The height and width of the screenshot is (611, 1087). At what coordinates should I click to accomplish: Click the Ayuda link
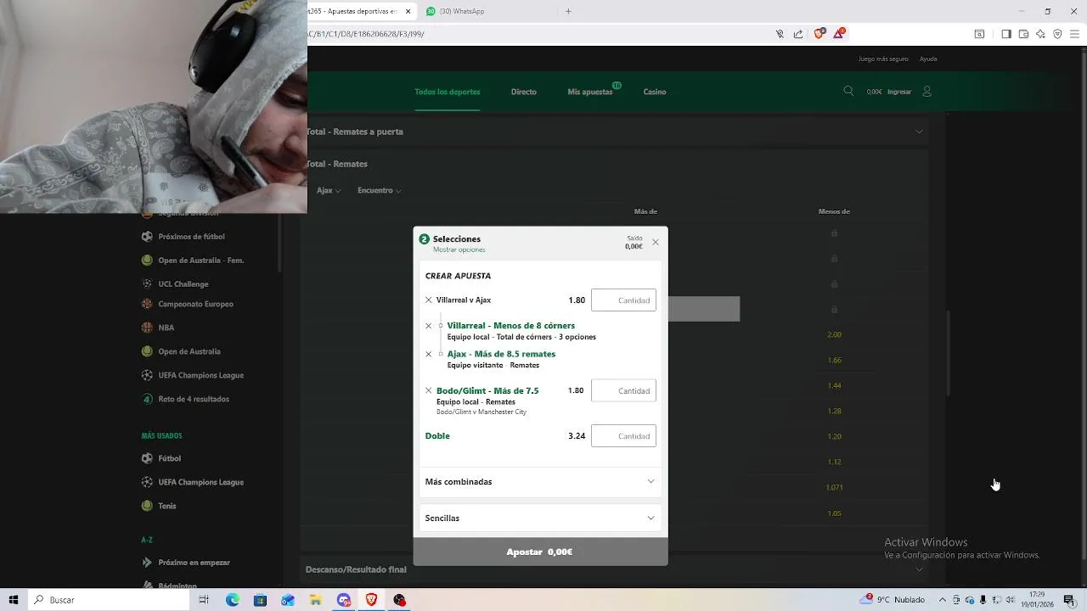click(x=928, y=59)
